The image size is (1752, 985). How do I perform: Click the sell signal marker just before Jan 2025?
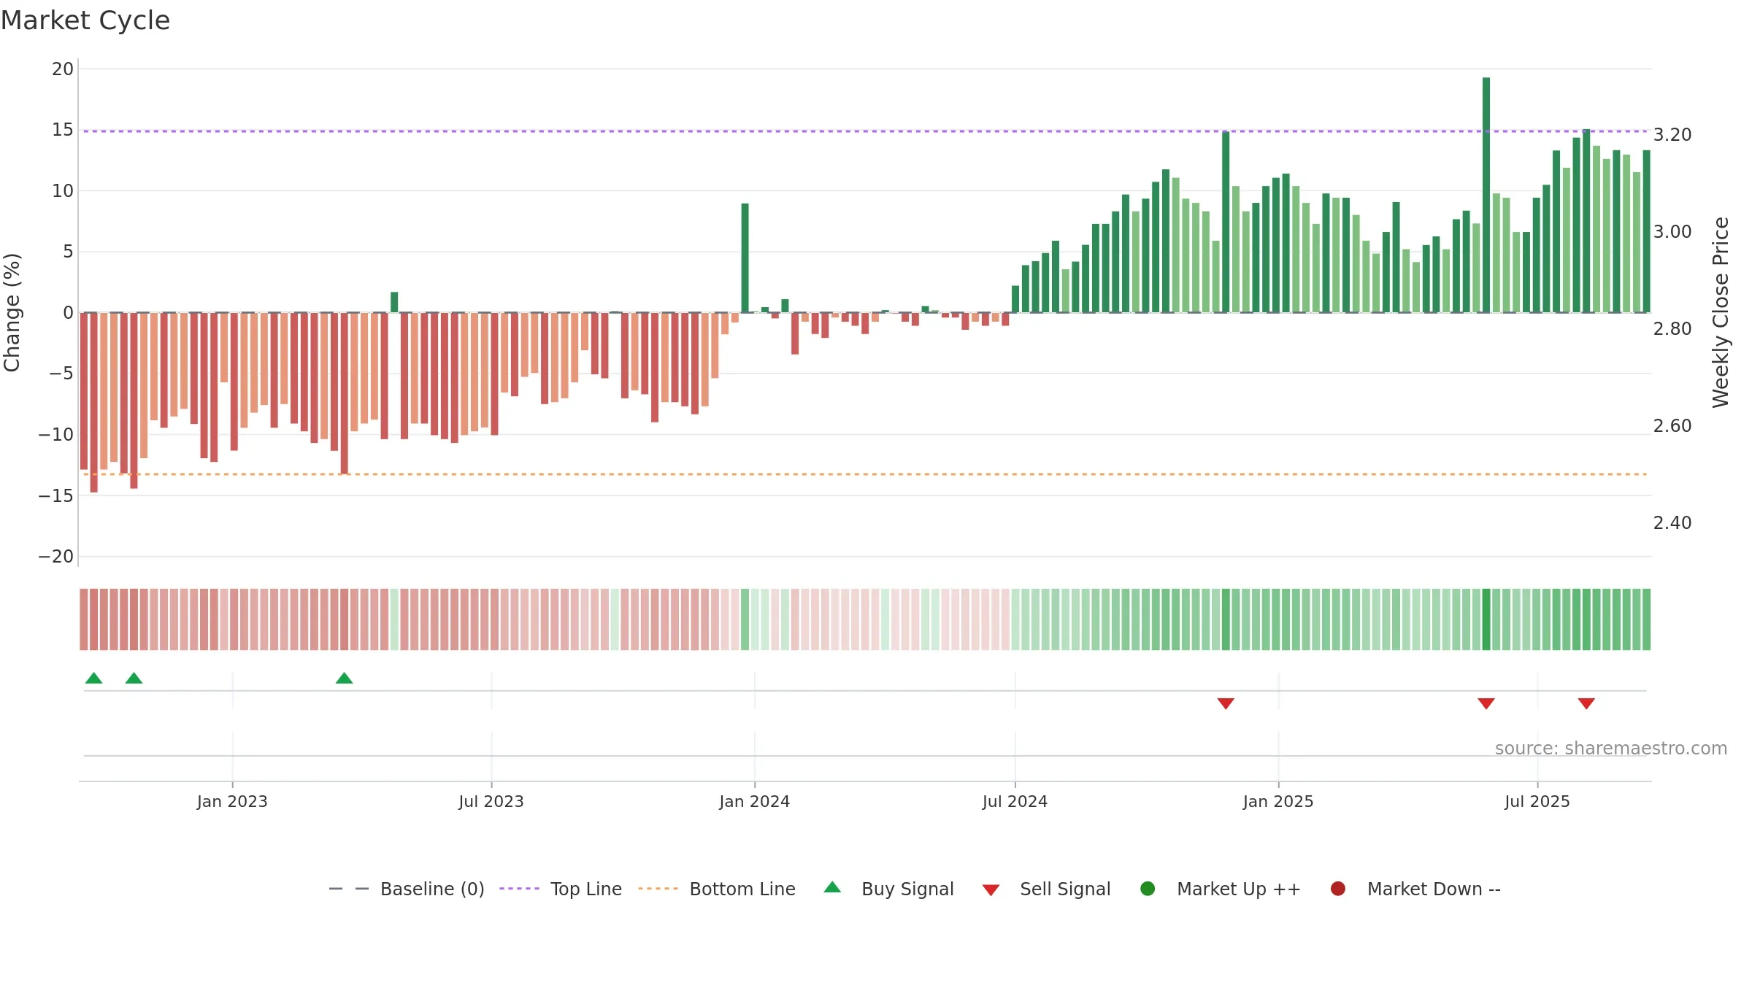point(1226,703)
